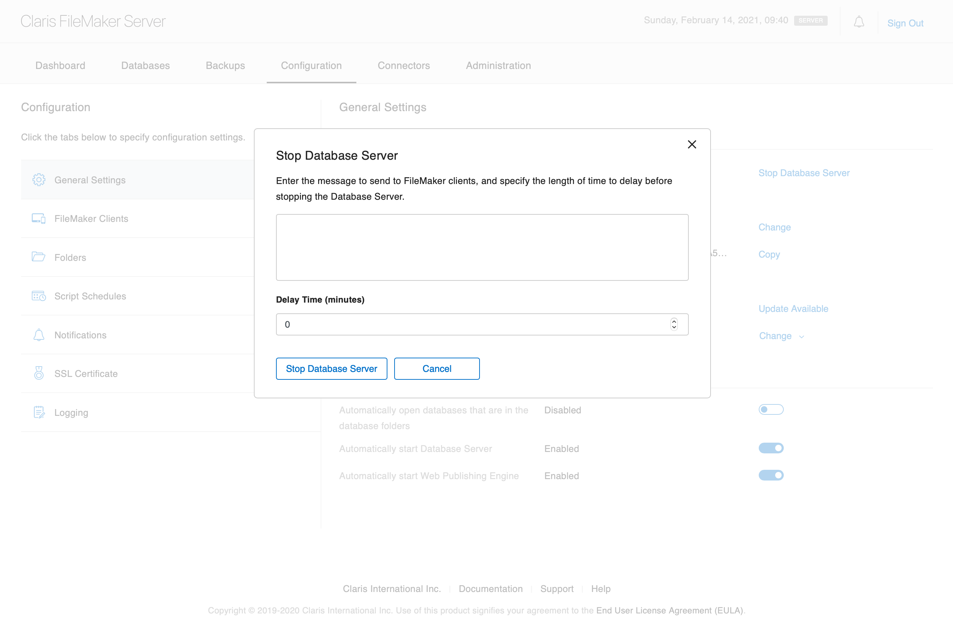Click the 'Delay Time (minutes)' label

click(320, 299)
